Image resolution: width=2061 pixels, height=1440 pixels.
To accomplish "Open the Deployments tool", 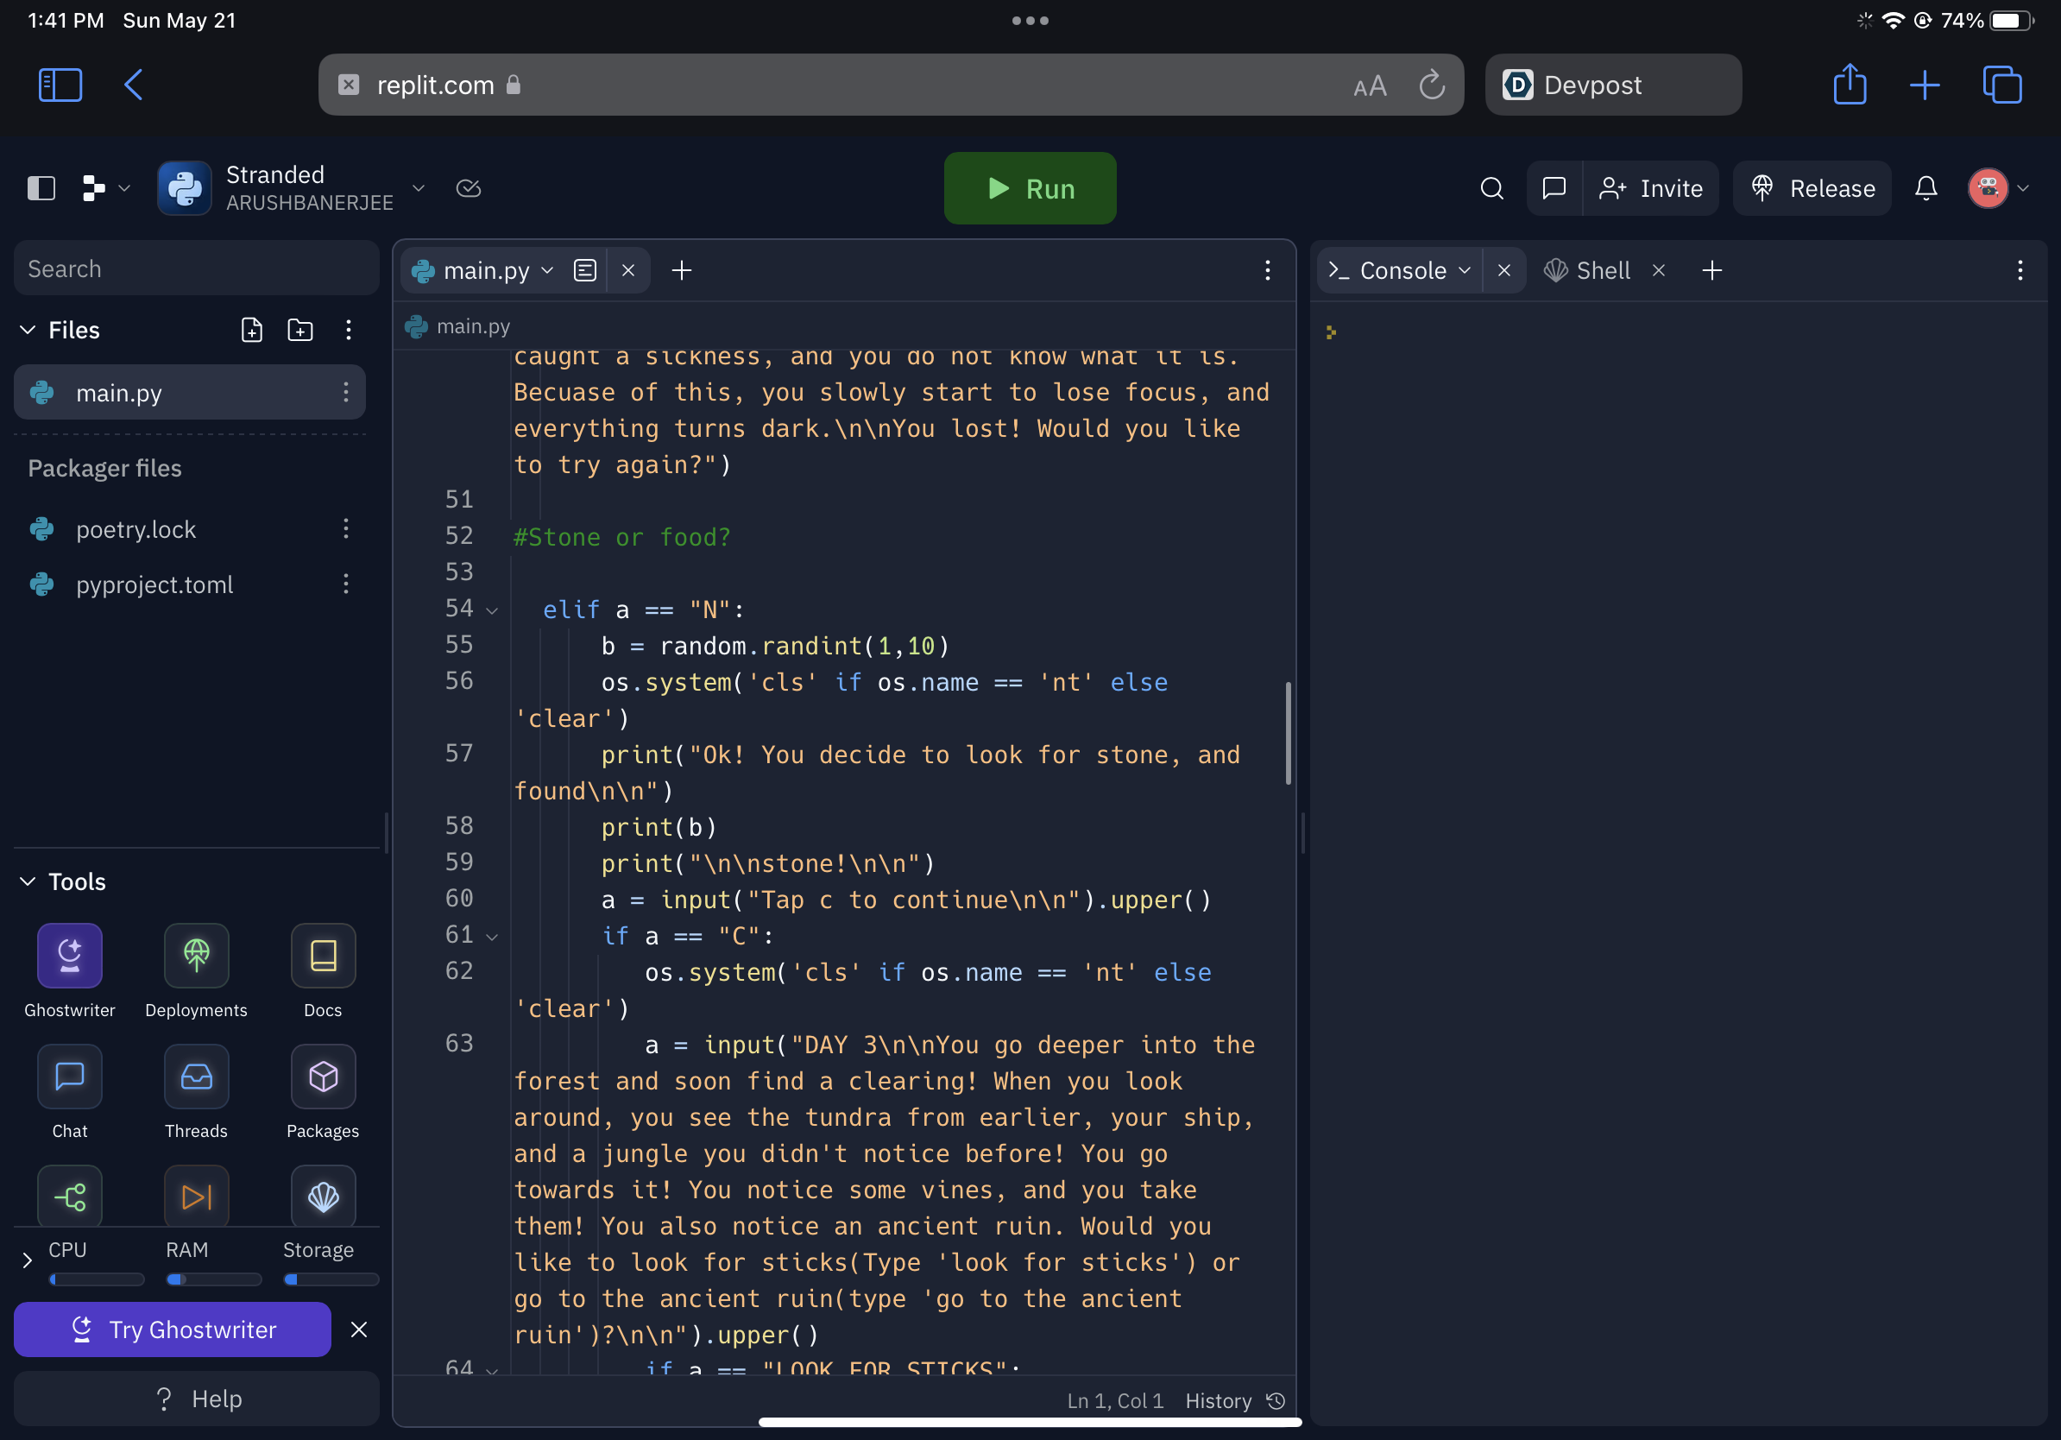I will click(x=196, y=955).
